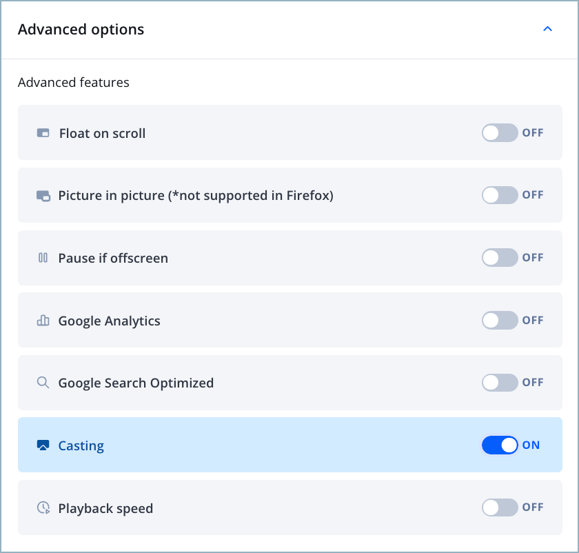The image size is (579, 553).
Task: Disable the Casting toggle
Action: [500, 445]
